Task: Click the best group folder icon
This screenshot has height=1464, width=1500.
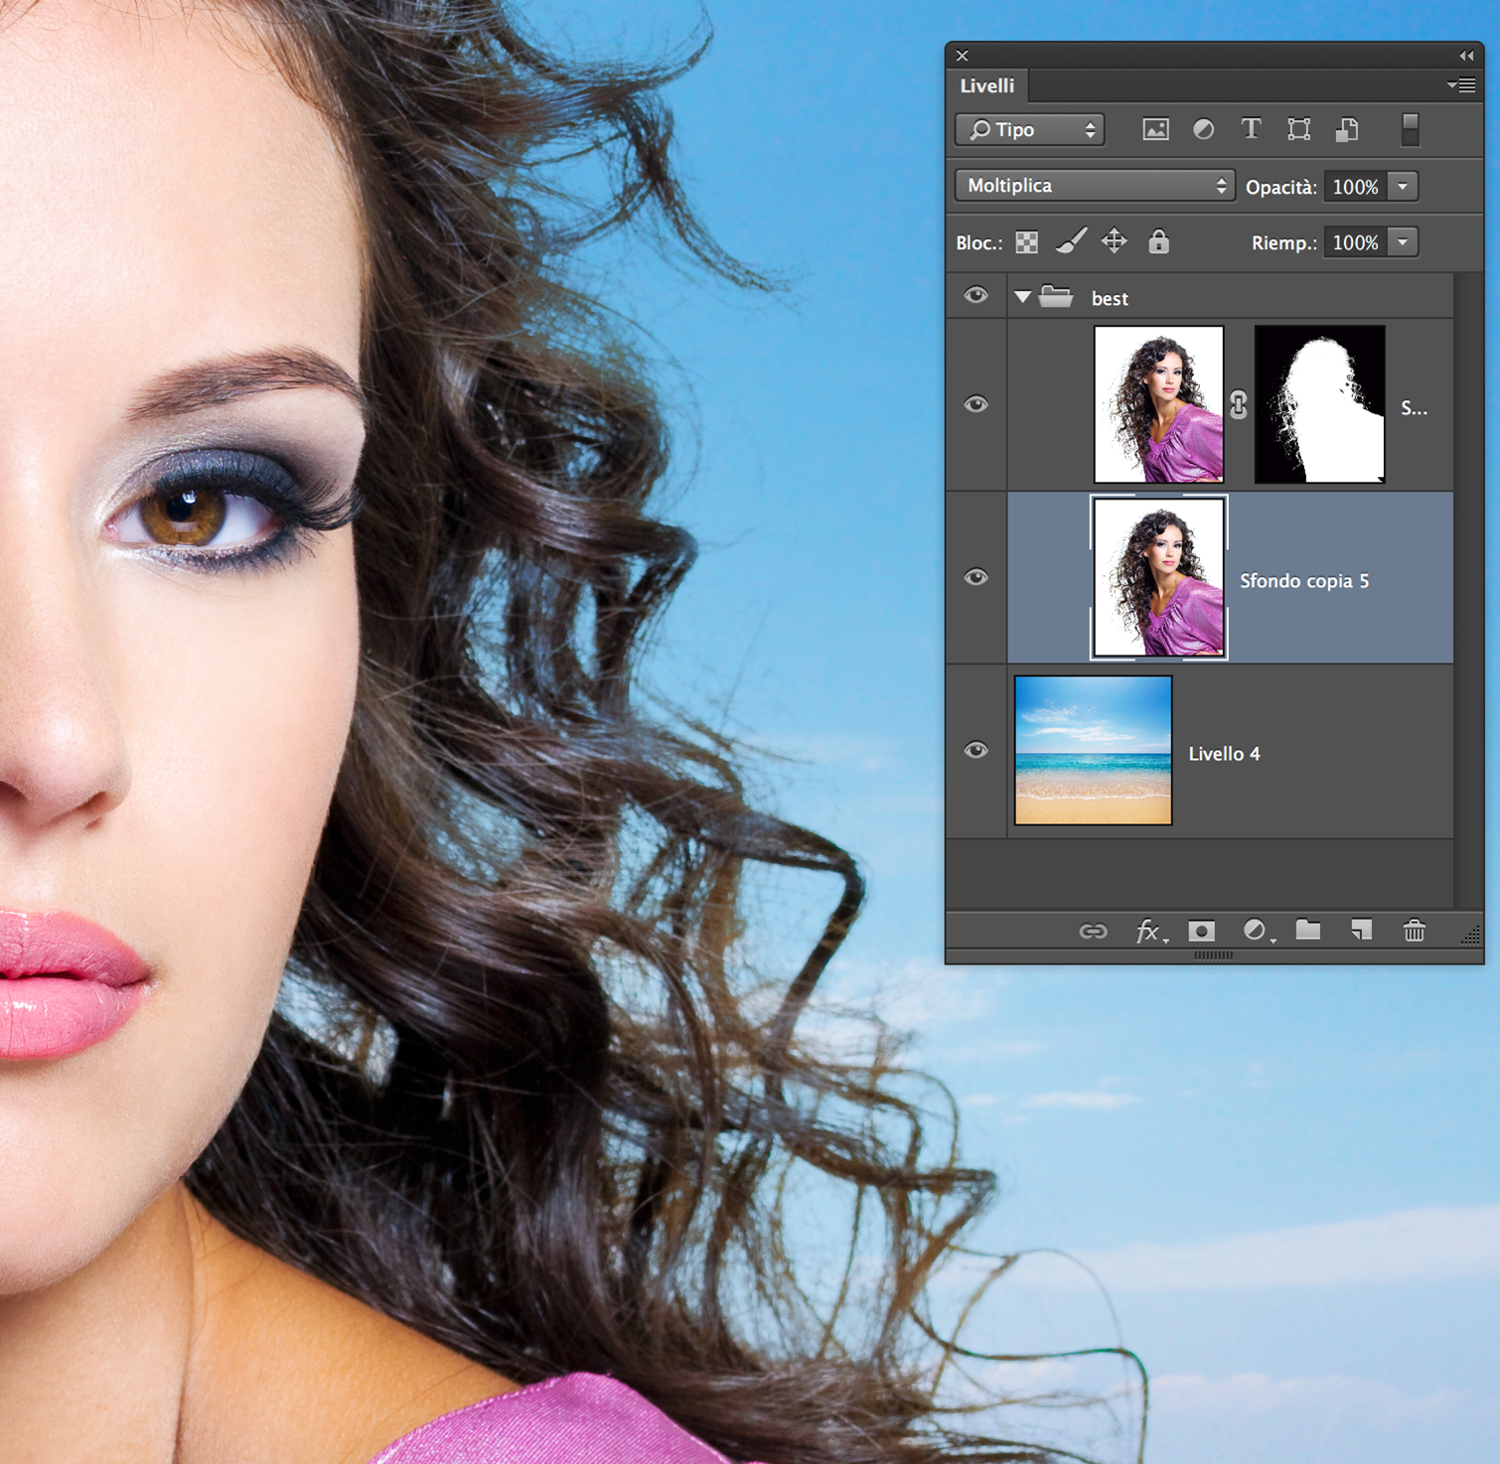Action: [1056, 296]
